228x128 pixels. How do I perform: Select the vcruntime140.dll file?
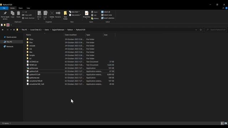click(x=36, y=81)
